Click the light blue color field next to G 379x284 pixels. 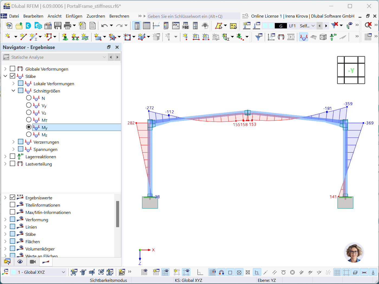pyautogui.click(x=272, y=26)
